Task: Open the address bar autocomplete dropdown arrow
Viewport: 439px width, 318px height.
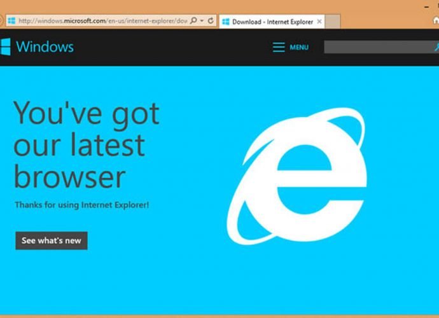Action: [202, 21]
